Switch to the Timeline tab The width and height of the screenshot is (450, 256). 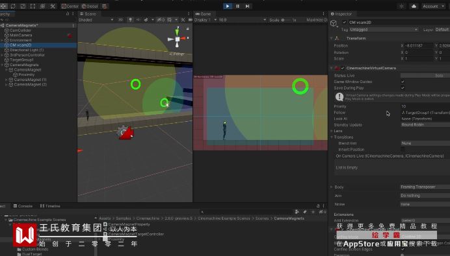[50, 206]
